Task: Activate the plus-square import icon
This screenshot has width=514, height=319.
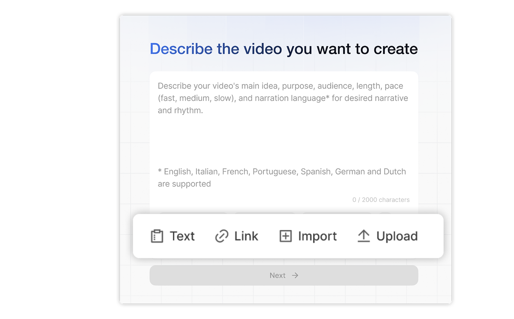Action: pos(285,236)
